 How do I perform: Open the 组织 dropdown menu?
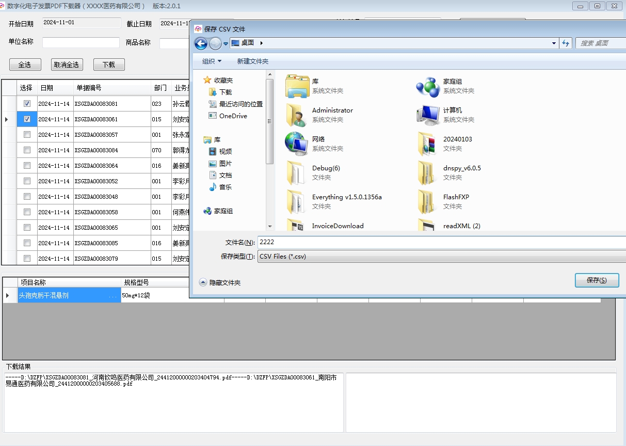click(x=210, y=61)
